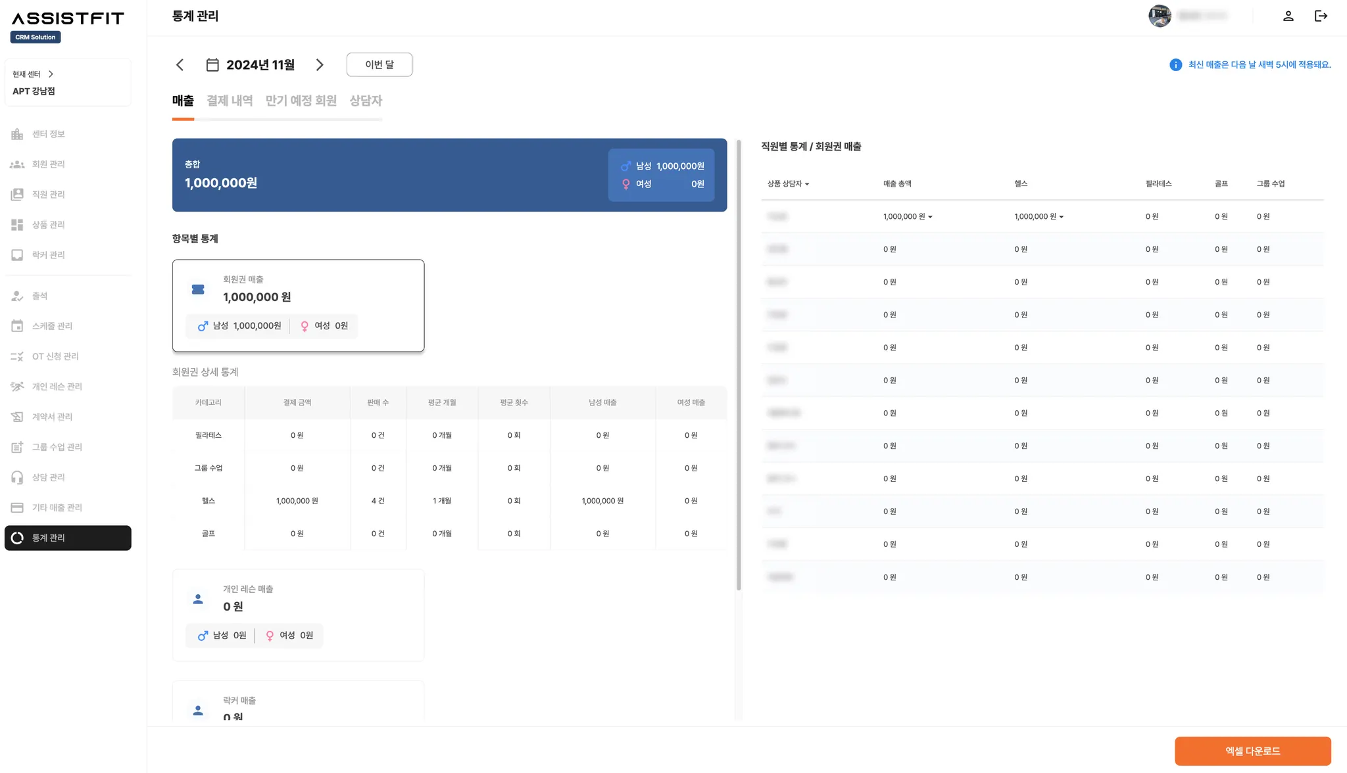Viewport: 1347px width, 773px height.
Task: Switch to 결제 내역 tab
Action: pyautogui.click(x=230, y=101)
